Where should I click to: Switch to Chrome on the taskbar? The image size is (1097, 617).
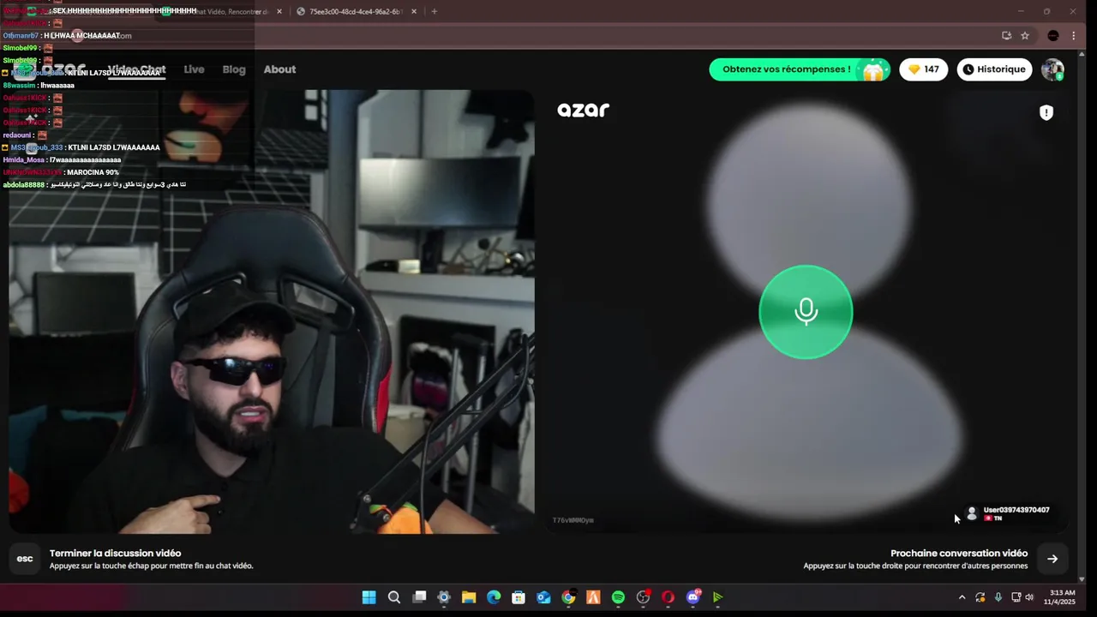[568, 597]
